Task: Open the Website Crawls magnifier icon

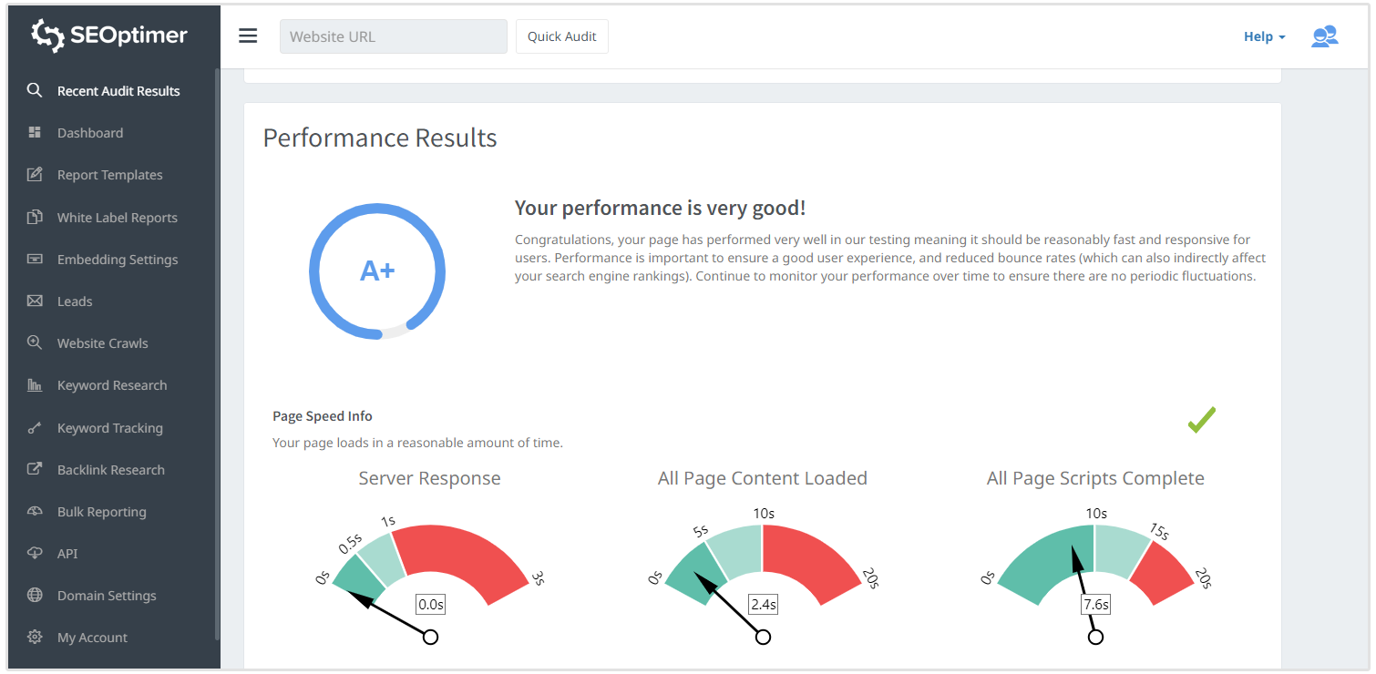Action: pyautogui.click(x=35, y=342)
